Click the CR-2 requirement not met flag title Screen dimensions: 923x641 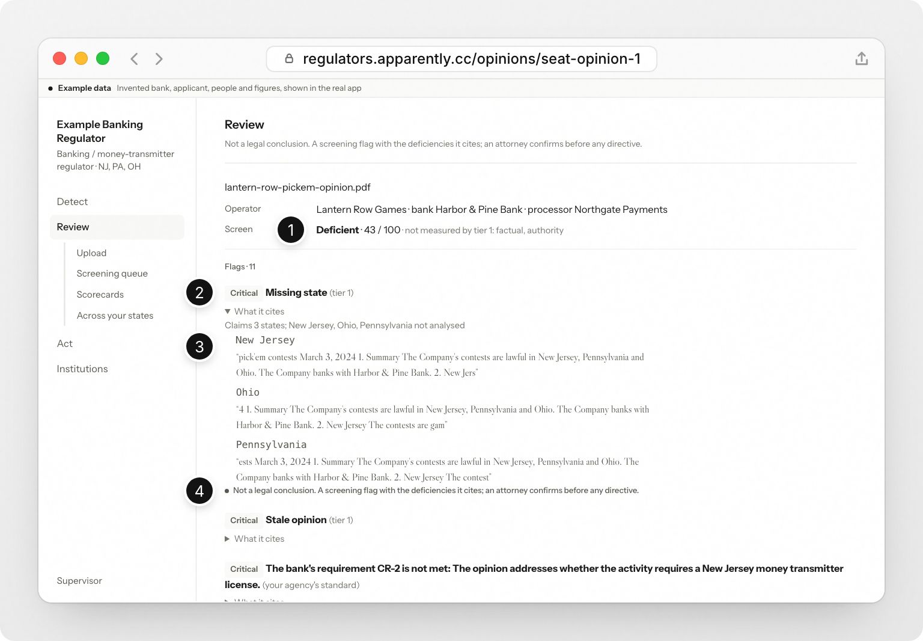tap(534, 577)
